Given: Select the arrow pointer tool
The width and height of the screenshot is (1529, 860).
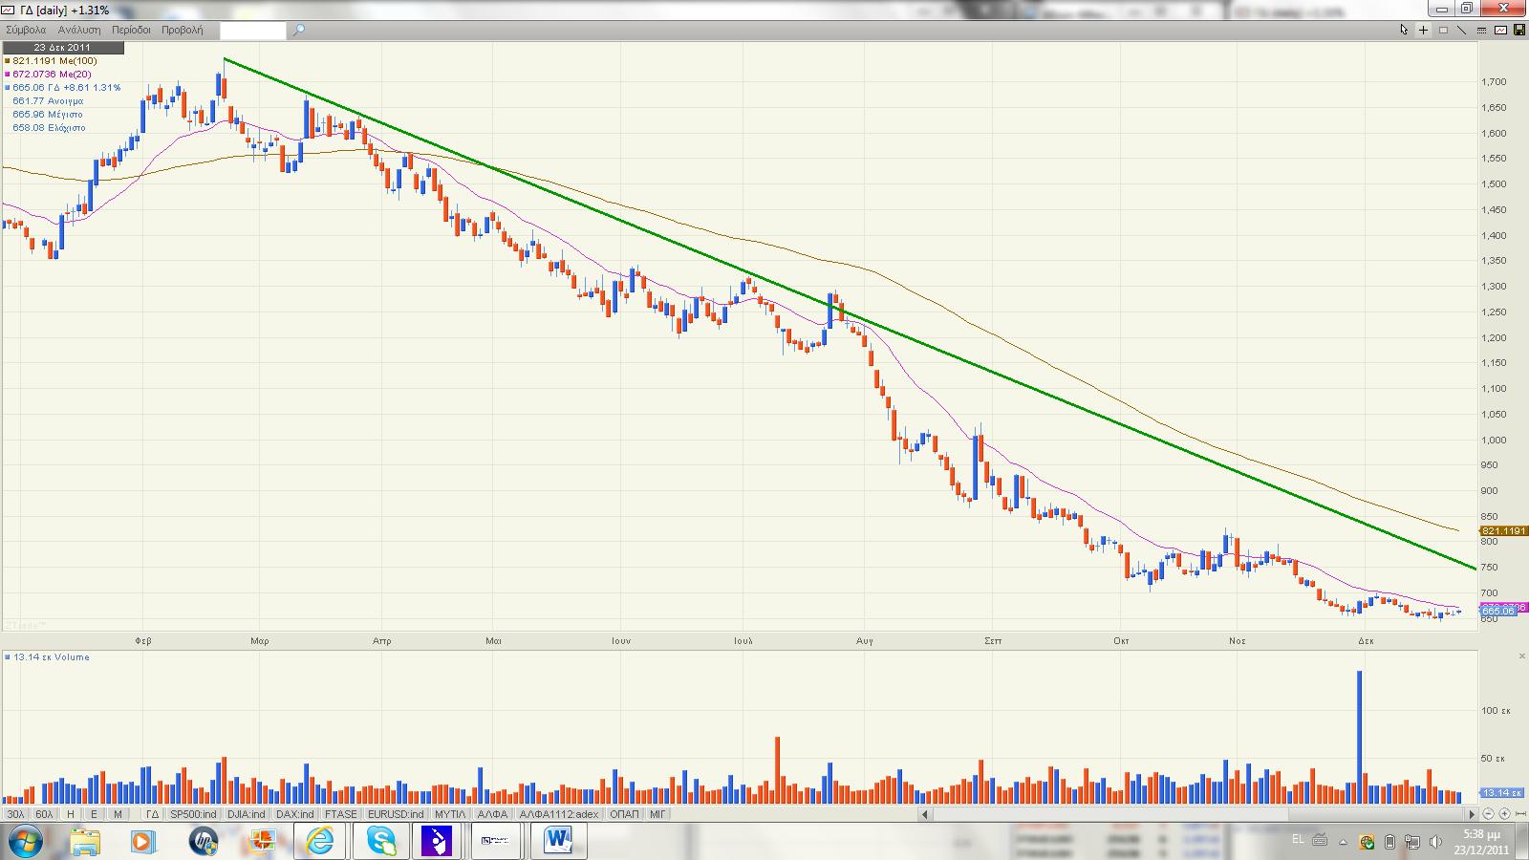Looking at the screenshot, I should tap(1404, 30).
